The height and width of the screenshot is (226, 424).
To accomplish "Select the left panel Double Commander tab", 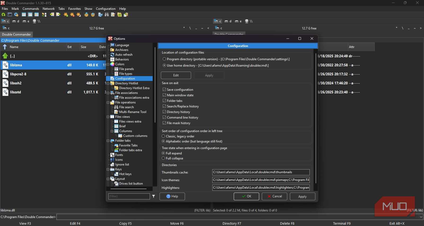I will (x=16, y=34).
